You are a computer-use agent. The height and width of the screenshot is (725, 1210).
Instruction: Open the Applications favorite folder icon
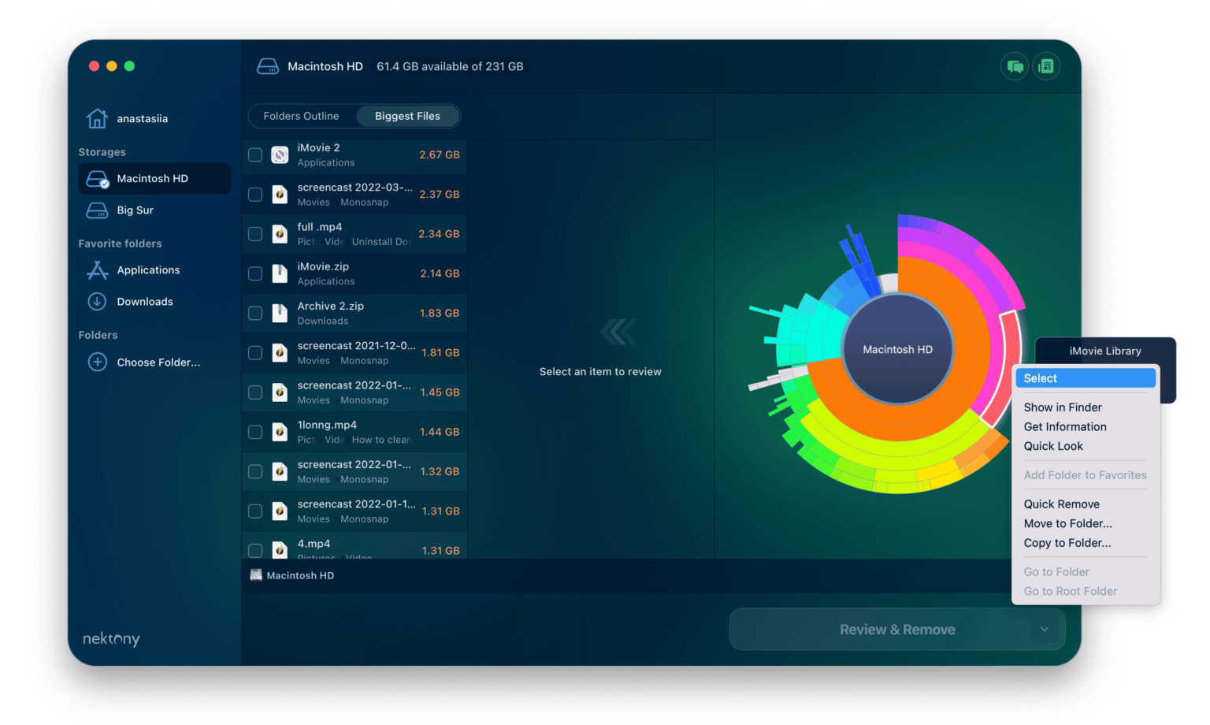tap(96, 270)
